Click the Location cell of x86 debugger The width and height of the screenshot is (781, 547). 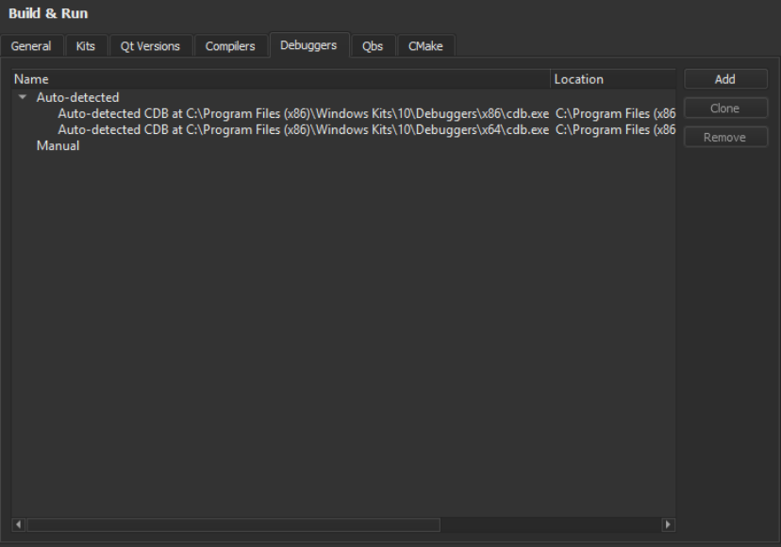pos(615,113)
